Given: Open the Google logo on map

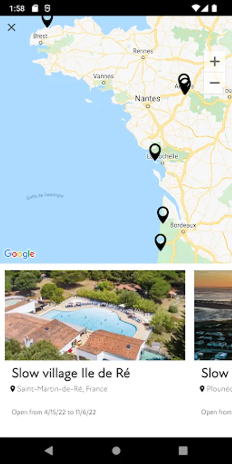Looking at the screenshot, I should 19,254.
